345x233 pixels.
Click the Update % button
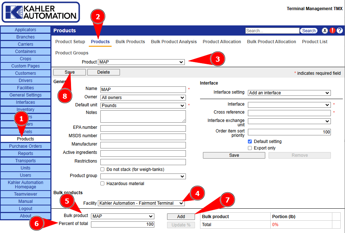pos(181,225)
